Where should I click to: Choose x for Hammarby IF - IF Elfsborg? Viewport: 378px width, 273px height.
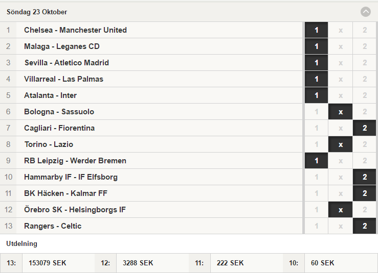[x=340, y=177]
